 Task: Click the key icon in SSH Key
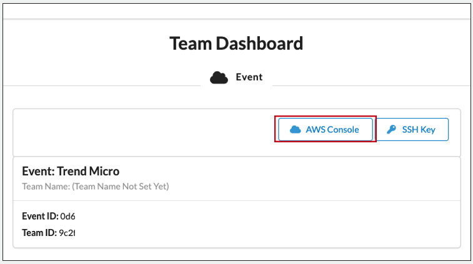[x=391, y=130]
